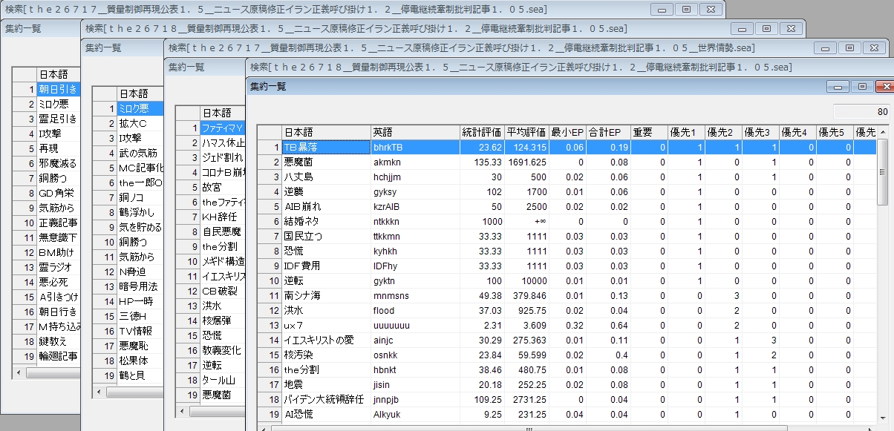Screen dimensions: 894x431
Task: Select the 結婚ネタ cell
Action: click(326, 221)
